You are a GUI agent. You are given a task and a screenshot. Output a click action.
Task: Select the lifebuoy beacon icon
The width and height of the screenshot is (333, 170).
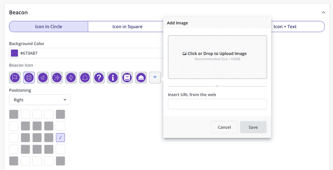point(29,77)
